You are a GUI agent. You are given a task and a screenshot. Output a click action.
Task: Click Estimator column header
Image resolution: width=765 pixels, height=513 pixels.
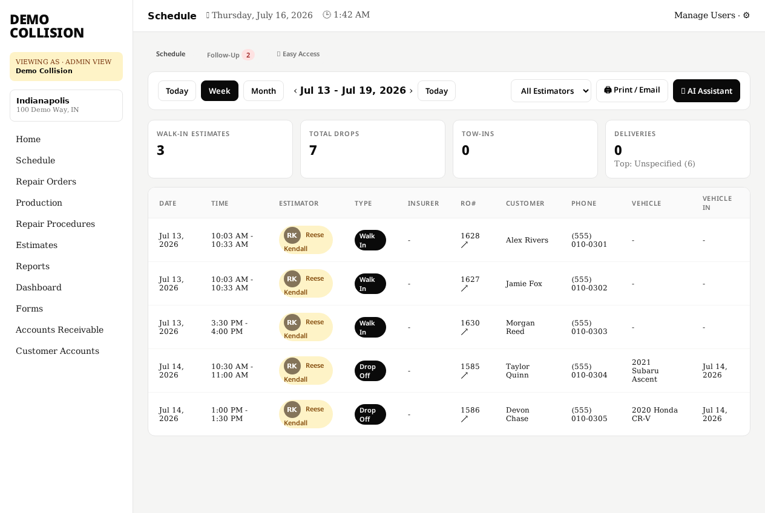click(x=299, y=203)
